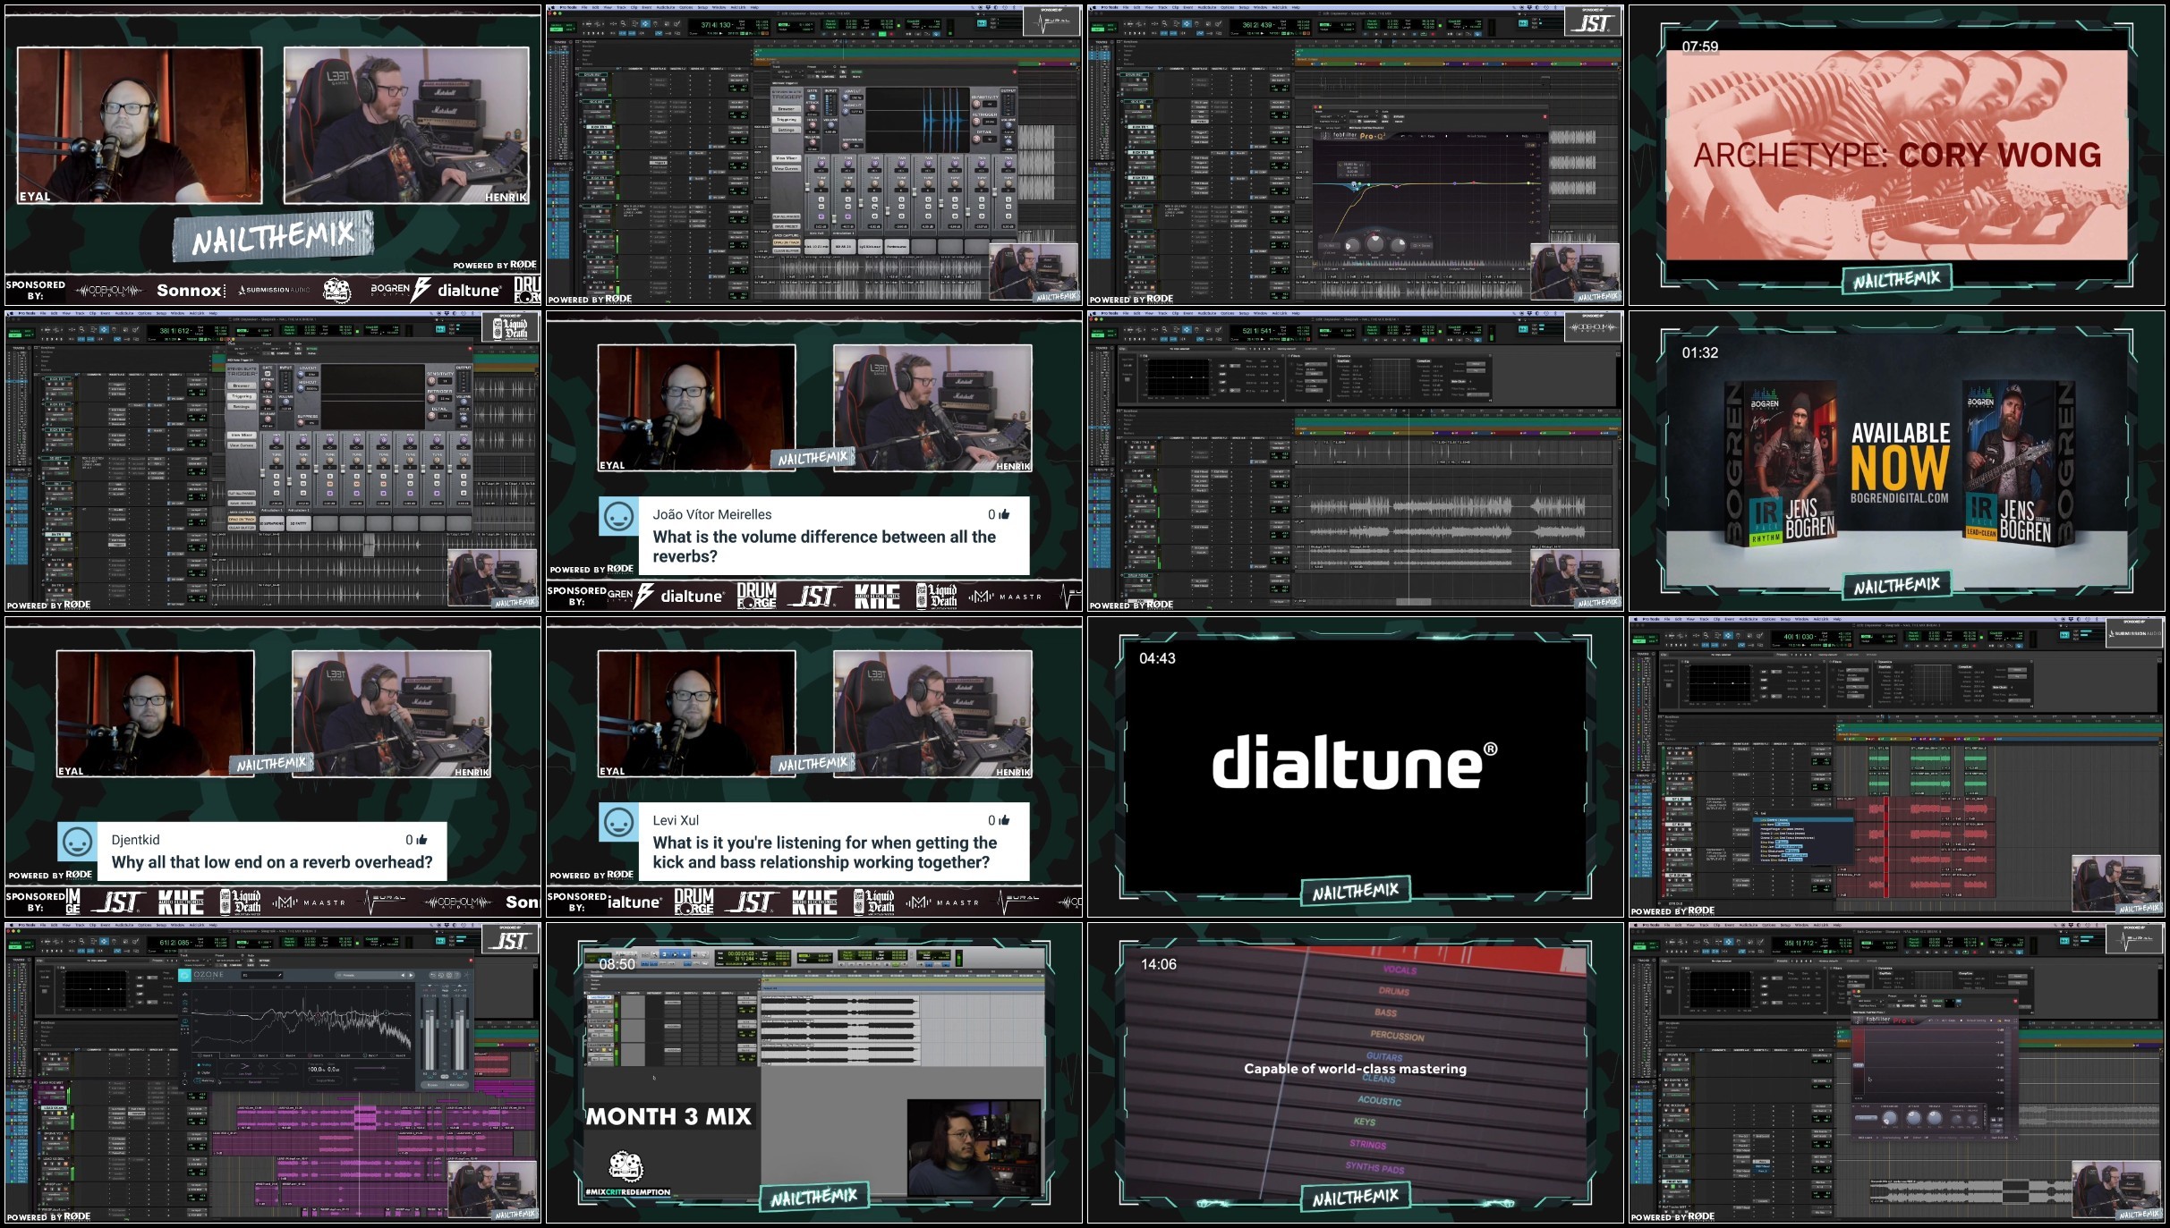2170x1228 pixels.
Task: Click the Neural DSP sponsor badge on Trigger frame
Action: pyautogui.click(x=1051, y=21)
